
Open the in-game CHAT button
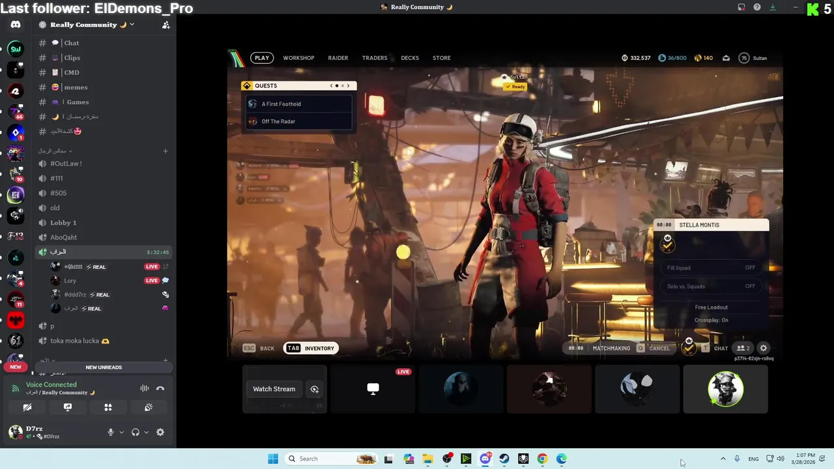[715, 348]
